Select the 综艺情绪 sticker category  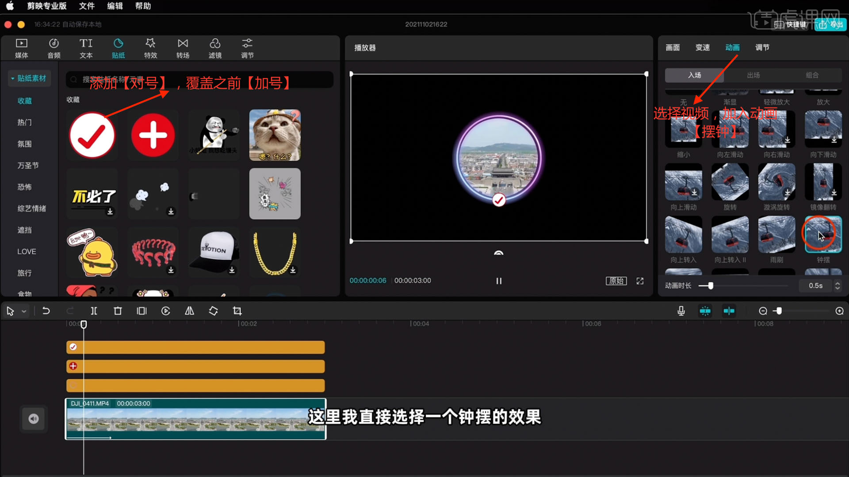point(31,208)
